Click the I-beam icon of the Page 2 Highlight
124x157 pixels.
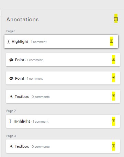point(10,121)
